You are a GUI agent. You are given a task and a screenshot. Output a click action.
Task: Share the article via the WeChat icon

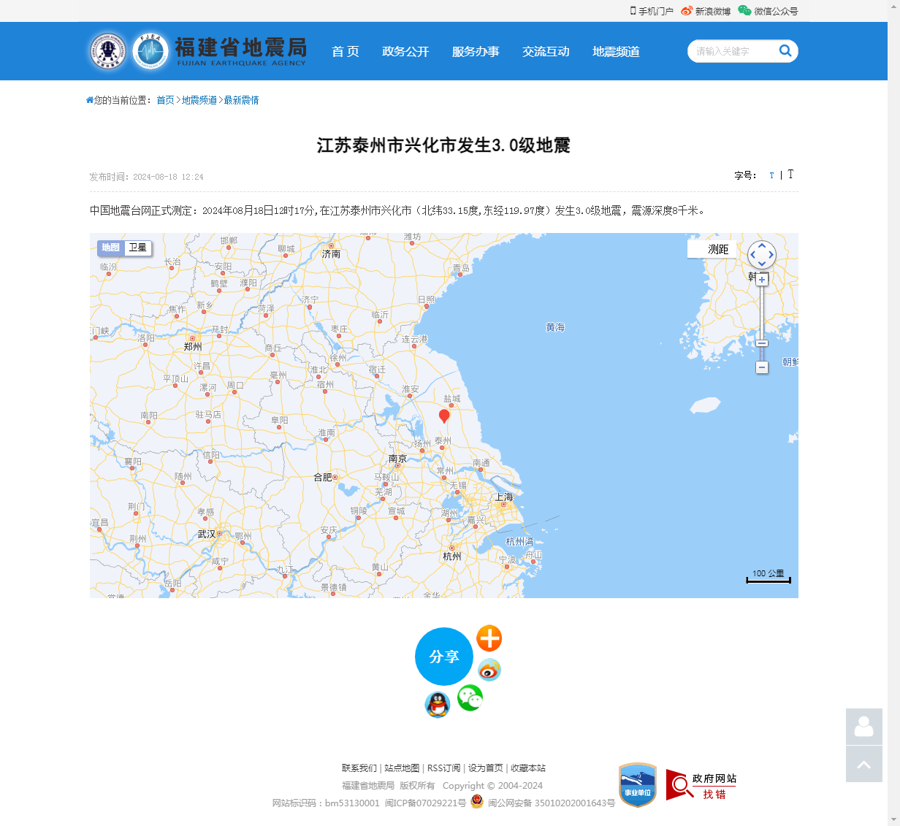(x=470, y=698)
